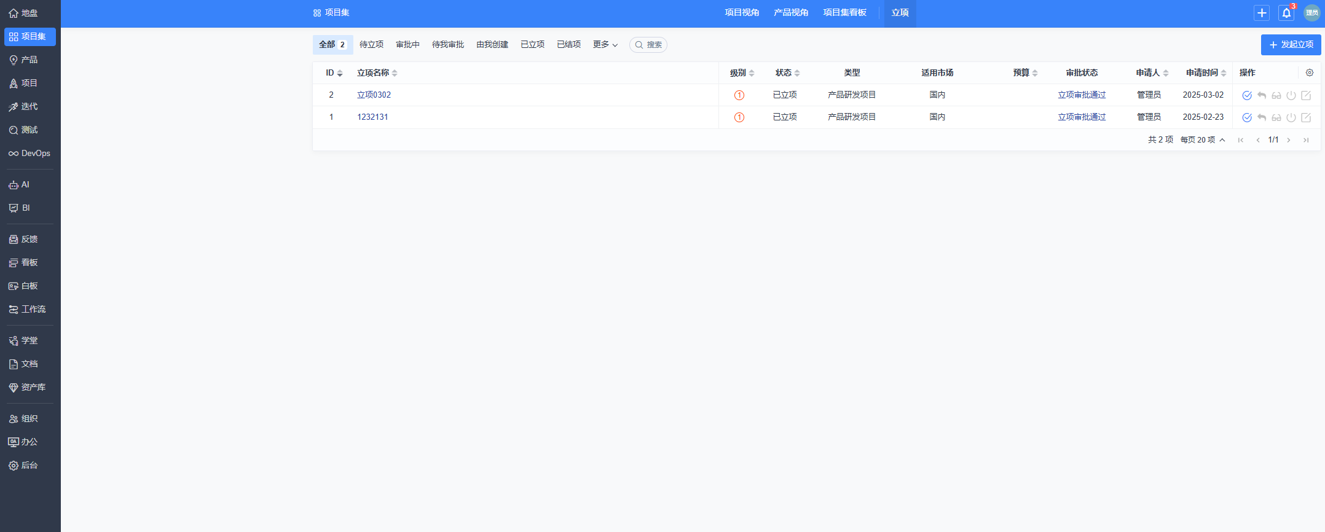Click the power action for 立项0302
The height and width of the screenshot is (532, 1325).
coord(1291,95)
